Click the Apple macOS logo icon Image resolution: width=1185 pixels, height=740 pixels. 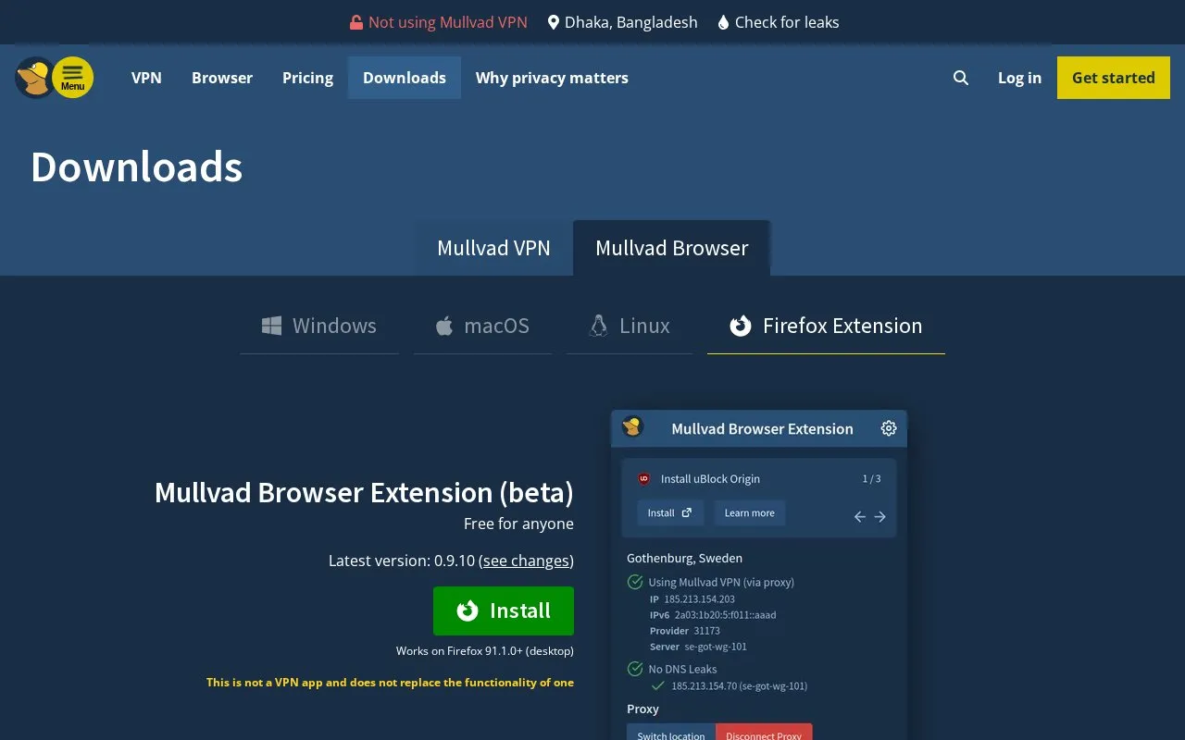coord(444,326)
